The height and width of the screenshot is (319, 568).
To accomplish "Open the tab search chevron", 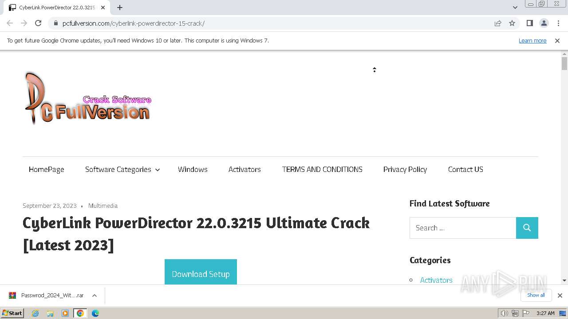I will point(515,8).
